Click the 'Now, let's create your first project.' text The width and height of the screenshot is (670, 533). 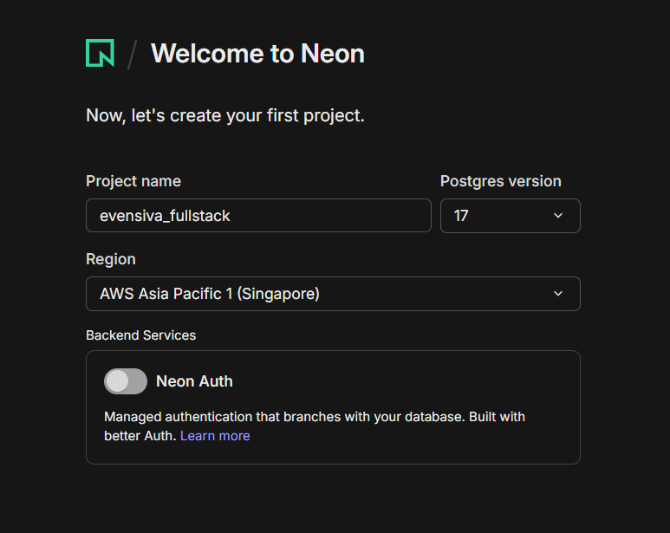click(x=225, y=116)
